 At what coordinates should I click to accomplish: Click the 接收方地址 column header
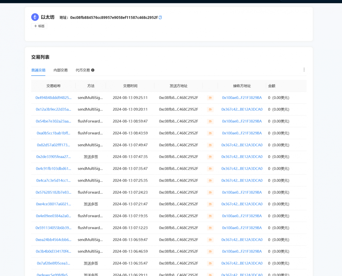[x=242, y=86]
